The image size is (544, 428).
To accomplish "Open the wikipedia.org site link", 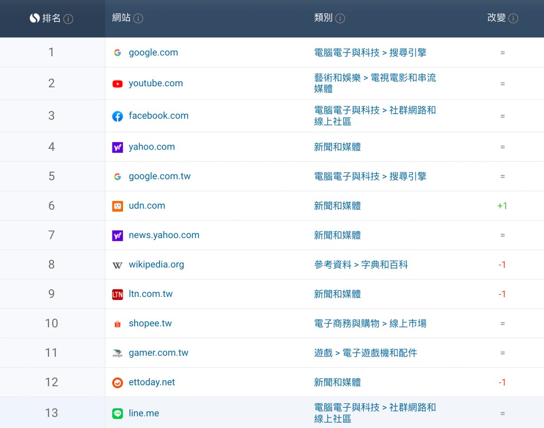I will coord(156,264).
